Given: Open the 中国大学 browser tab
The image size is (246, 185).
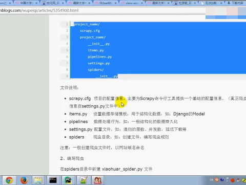Looking at the screenshot, I should [26, 3].
